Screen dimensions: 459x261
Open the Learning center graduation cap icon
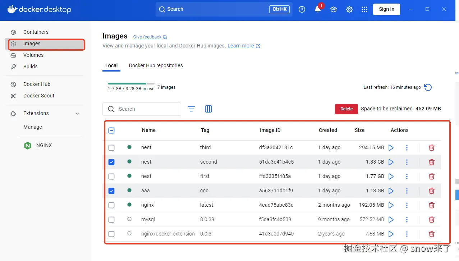334,9
